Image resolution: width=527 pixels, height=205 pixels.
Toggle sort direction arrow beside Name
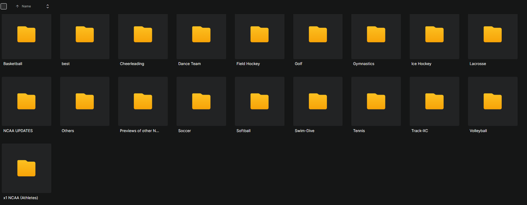(x=17, y=6)
